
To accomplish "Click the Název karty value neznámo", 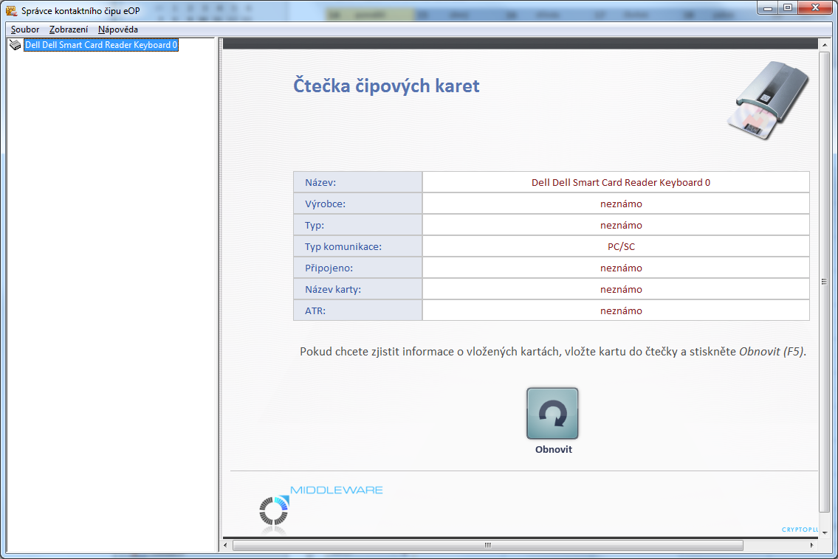I will pyautogui.click(x=621, y=289).
